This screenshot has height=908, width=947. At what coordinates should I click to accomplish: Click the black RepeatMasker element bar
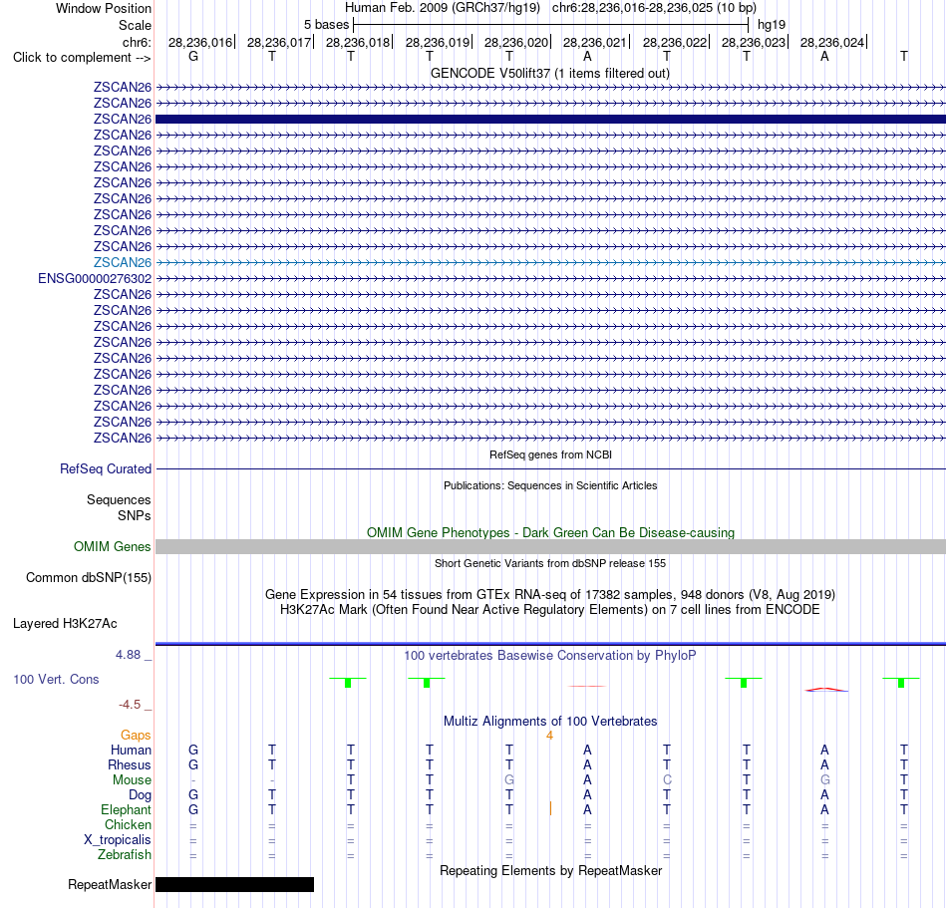tap(235, 884)
